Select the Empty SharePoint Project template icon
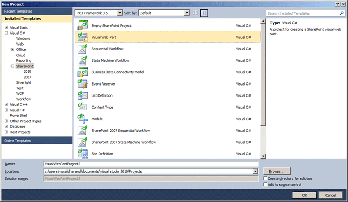Viewport: 348px width, 202px height. [82, 26]
